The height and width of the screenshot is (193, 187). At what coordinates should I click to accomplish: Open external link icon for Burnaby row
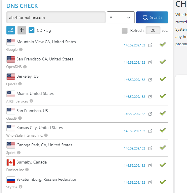tap(150, 166)
